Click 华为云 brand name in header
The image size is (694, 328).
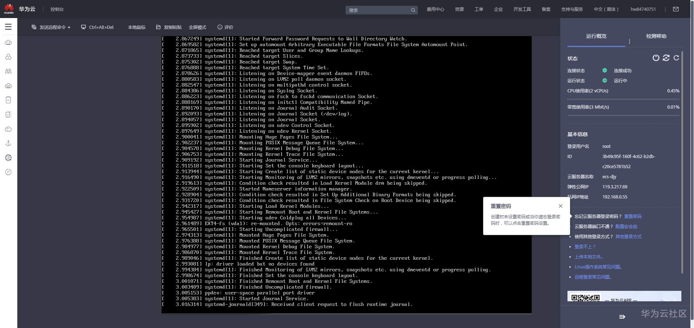tap(27, 9)
